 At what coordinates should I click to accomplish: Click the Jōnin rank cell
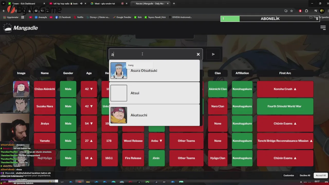click(157, 158)
